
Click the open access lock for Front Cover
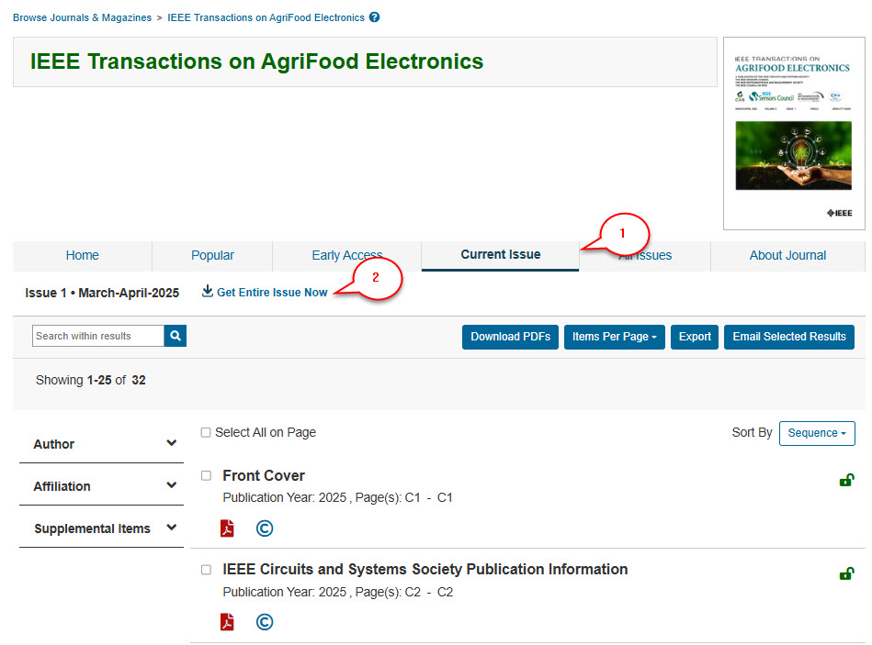(846, 480)
